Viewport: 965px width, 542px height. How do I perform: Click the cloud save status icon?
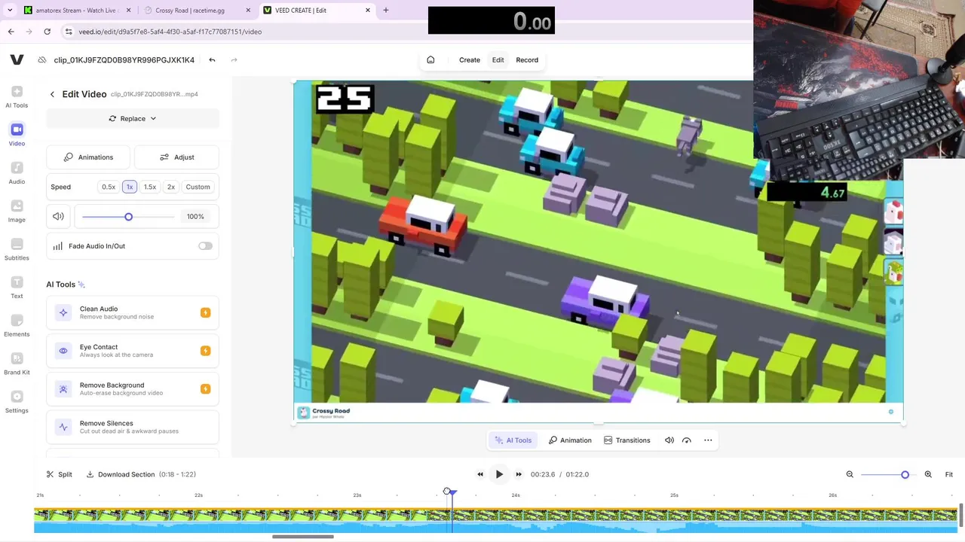coord(42,60)
